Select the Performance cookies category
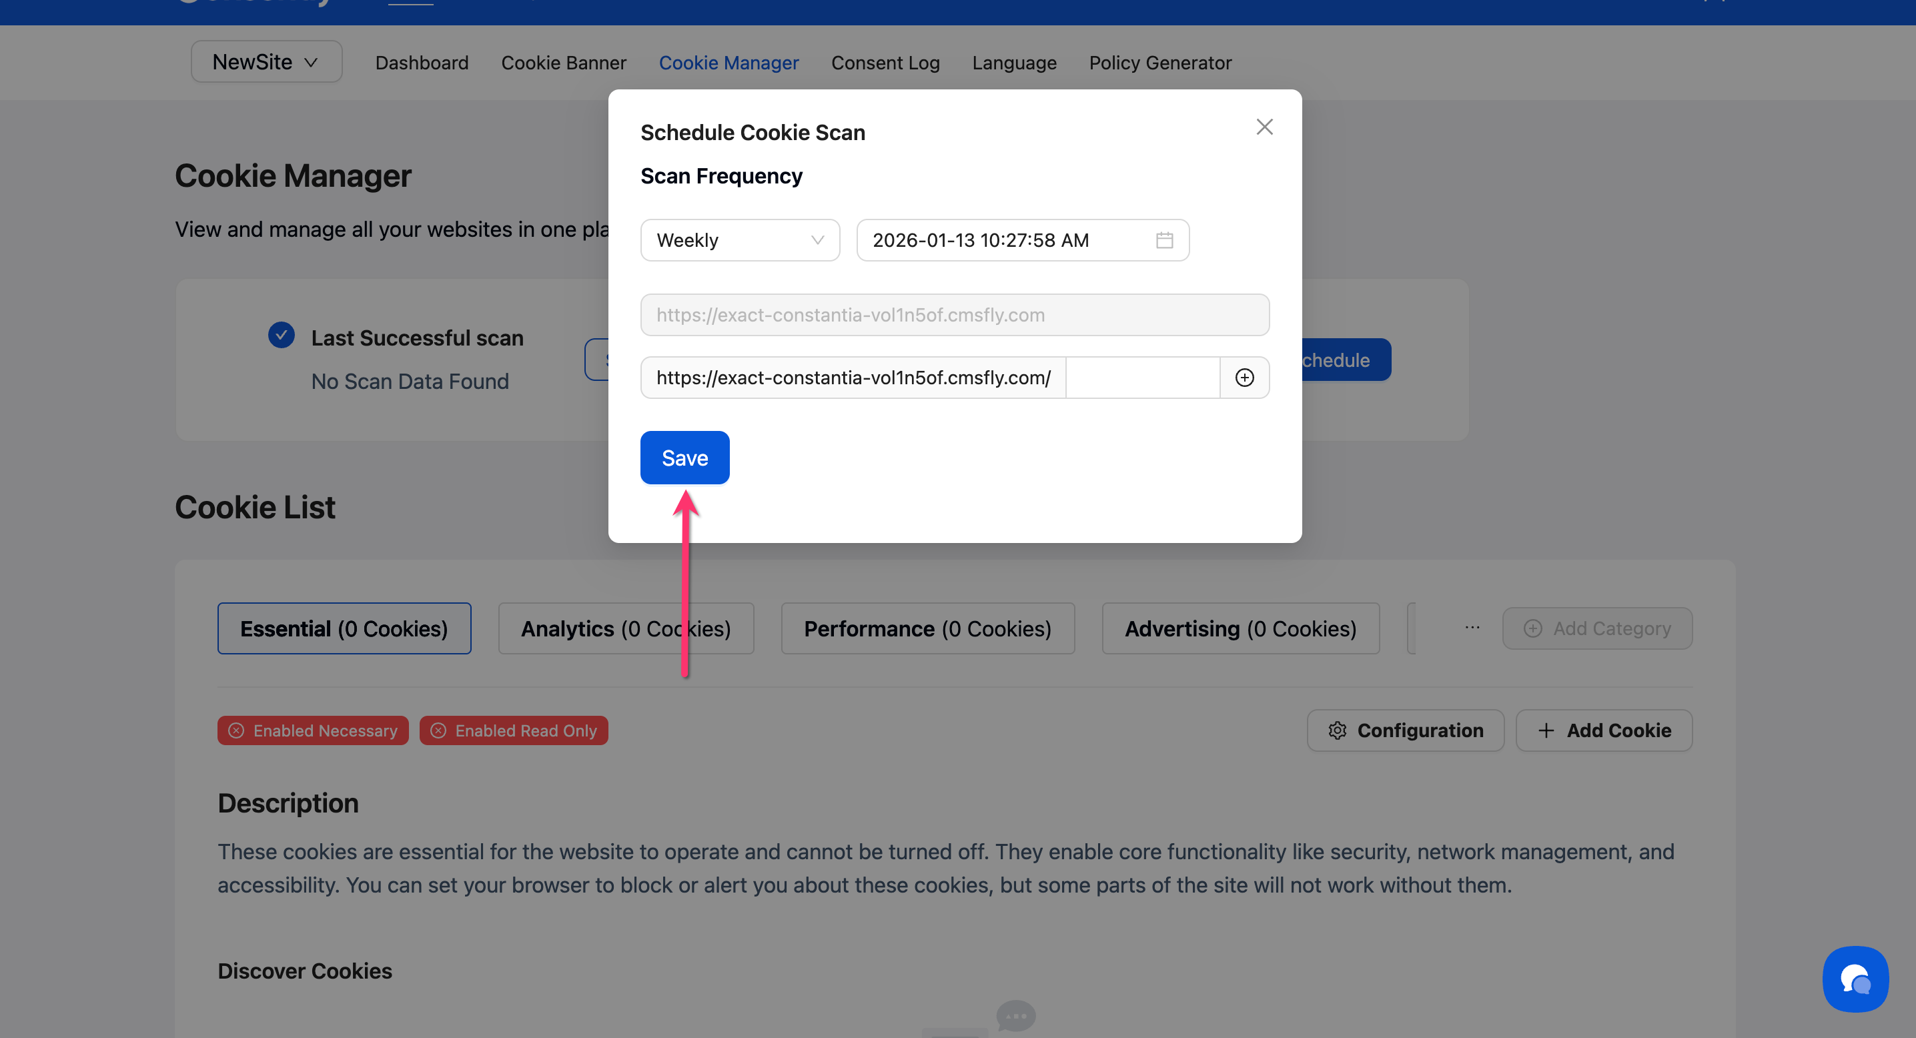1916x1038 pixels. click(x=927, y=629)
